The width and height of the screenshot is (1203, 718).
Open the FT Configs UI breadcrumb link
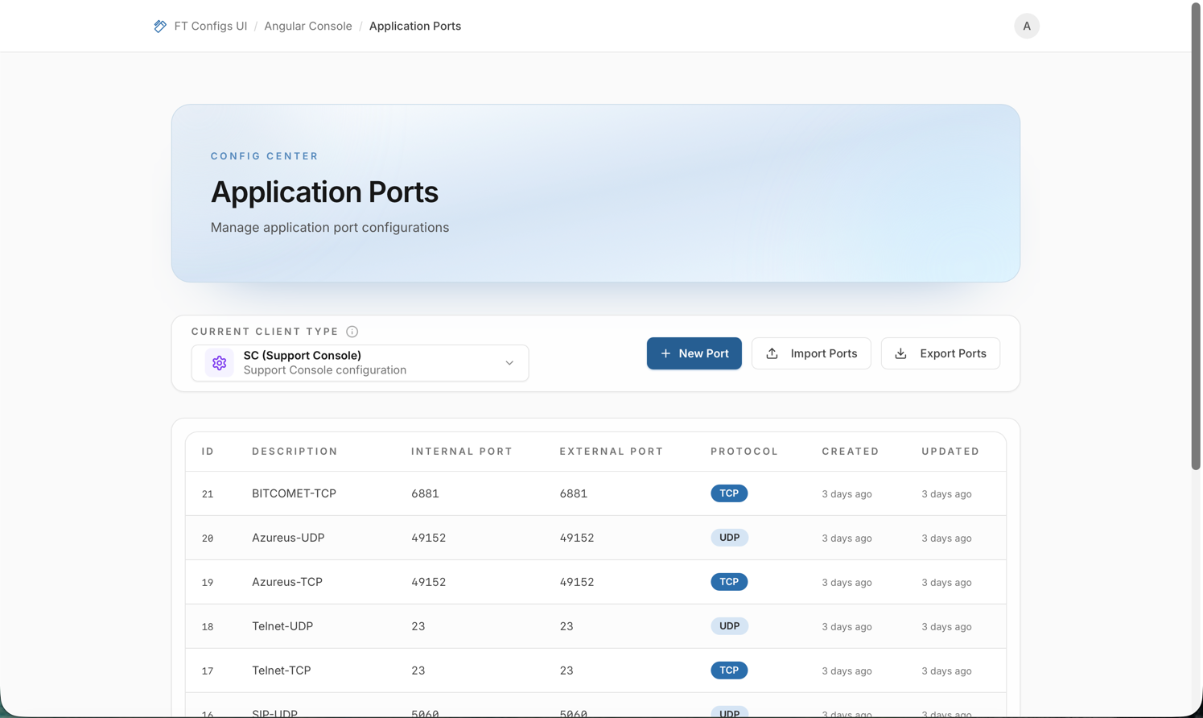210,26
